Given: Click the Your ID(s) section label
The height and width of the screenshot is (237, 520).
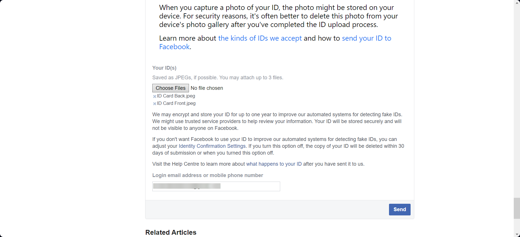Looking at the screenshot, I should pos(164,68).
